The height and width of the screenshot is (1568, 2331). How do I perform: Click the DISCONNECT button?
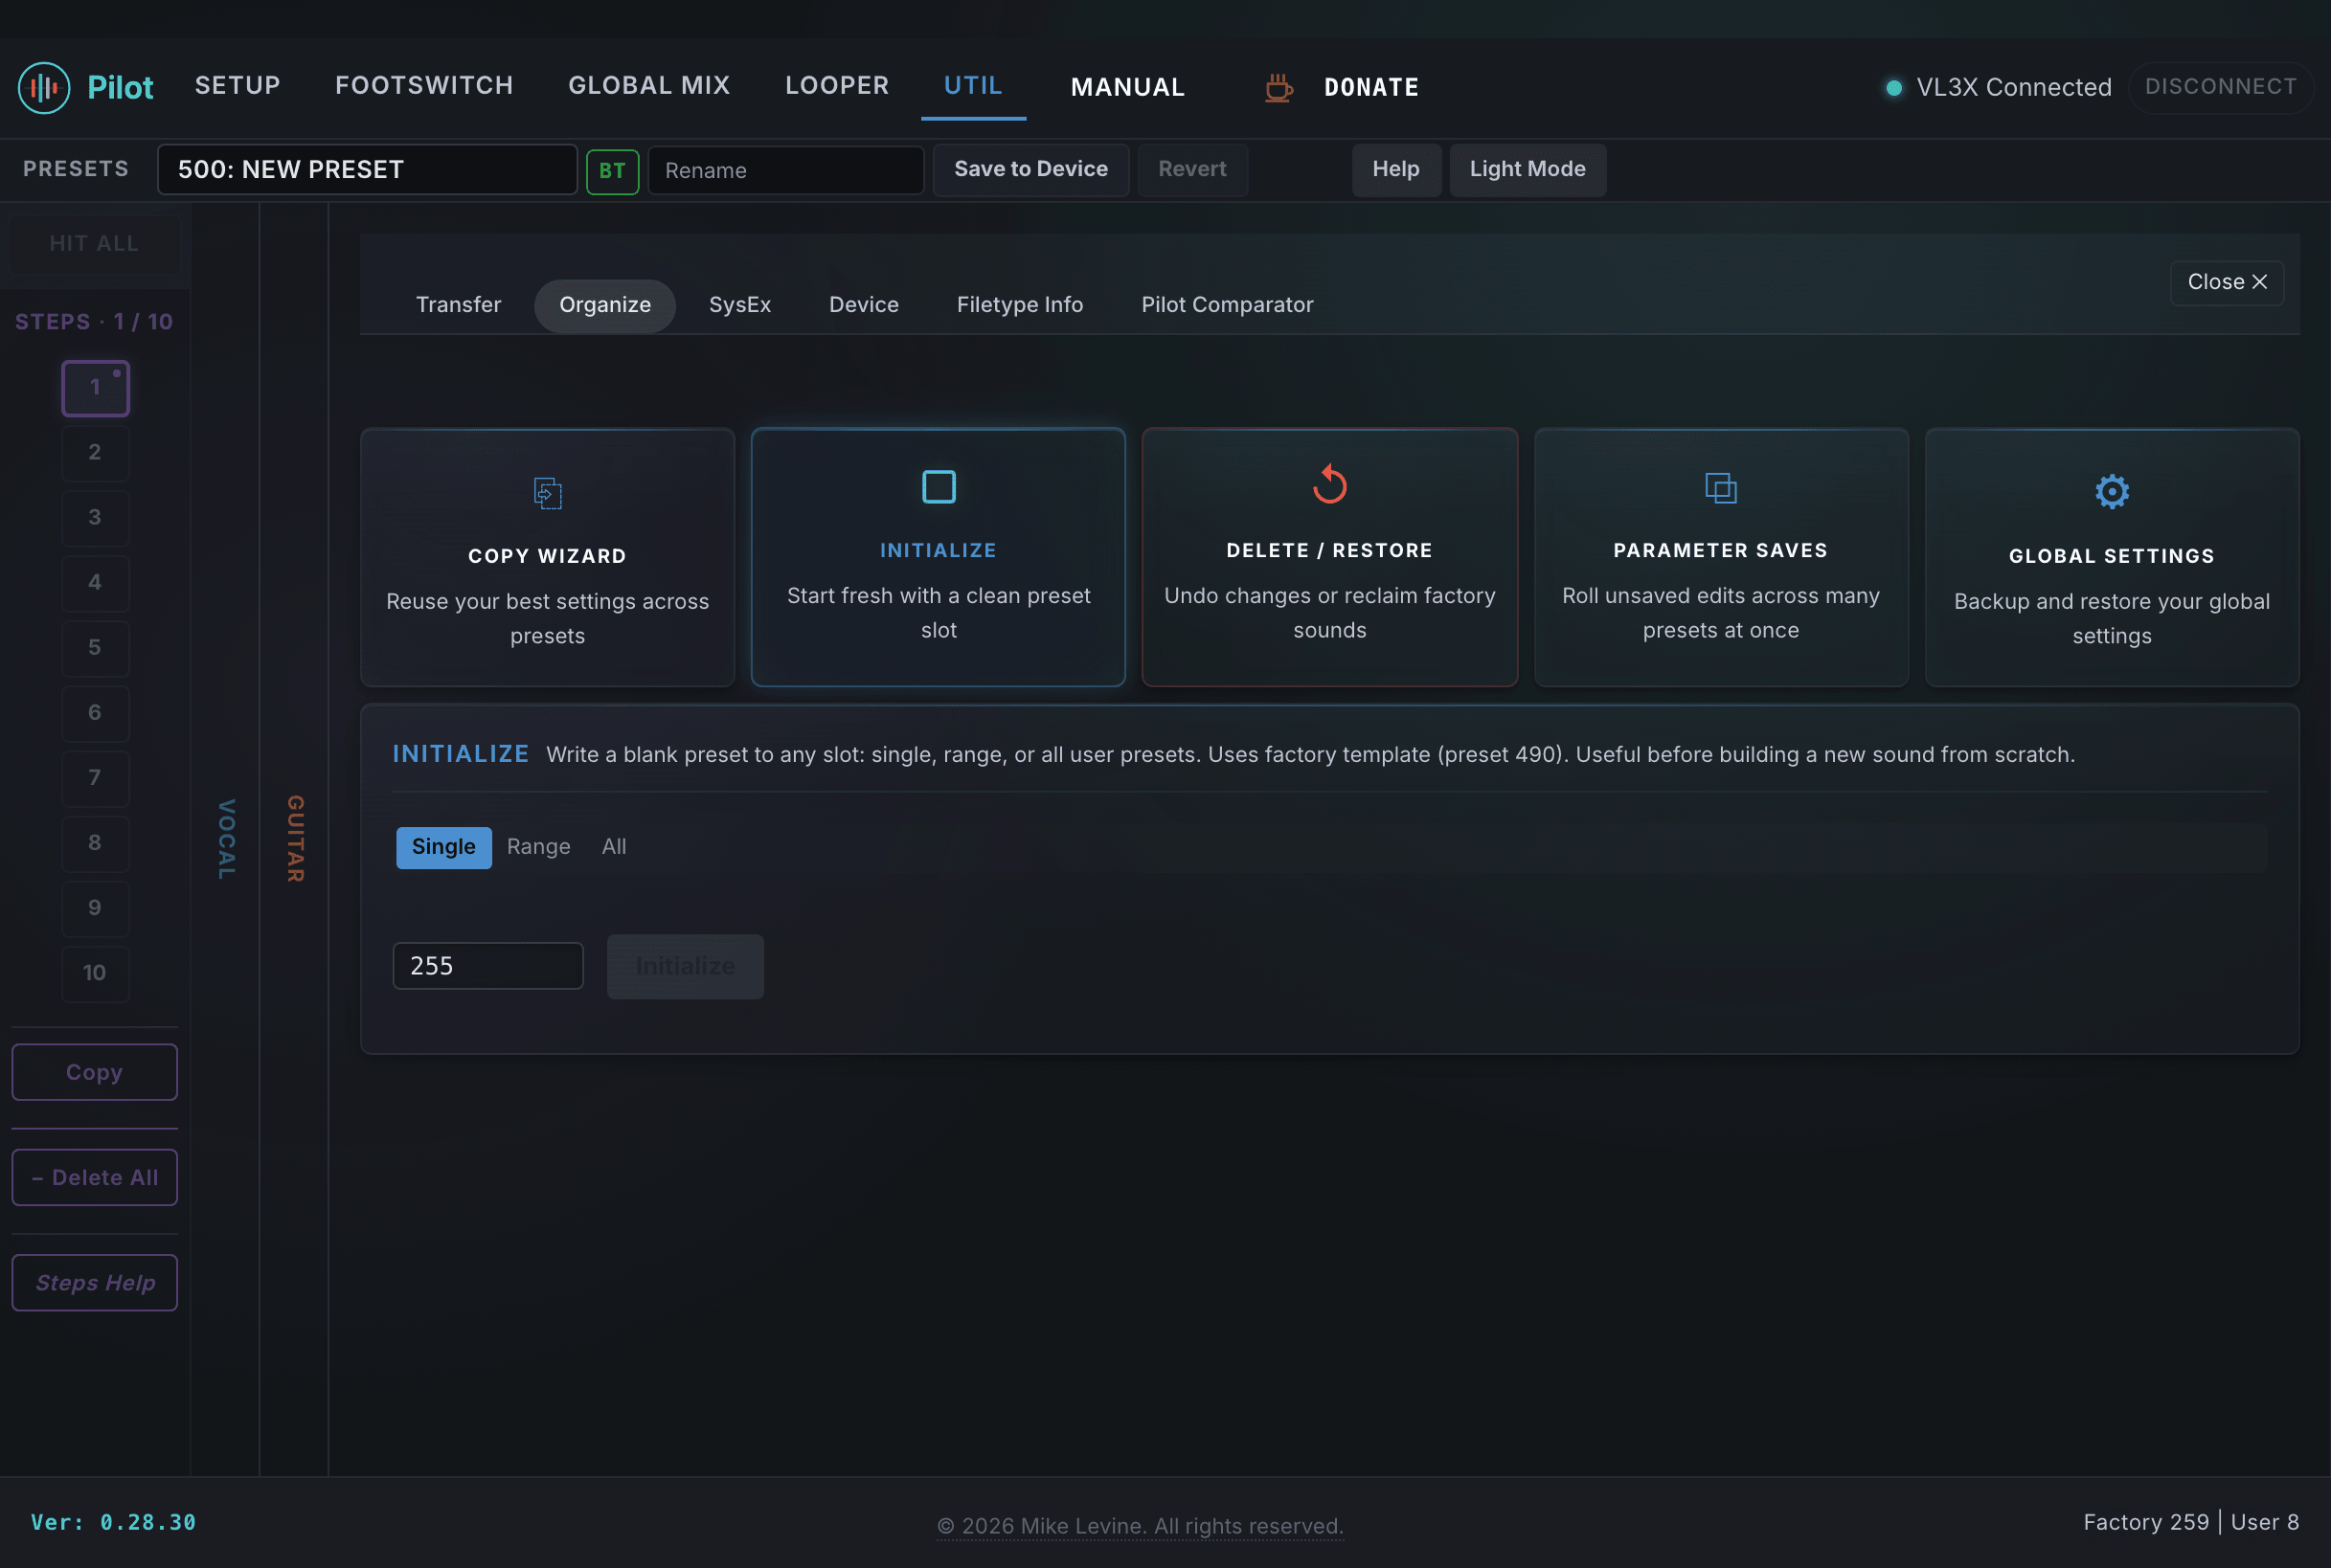pyautogui.click(x=2220, y=87)
